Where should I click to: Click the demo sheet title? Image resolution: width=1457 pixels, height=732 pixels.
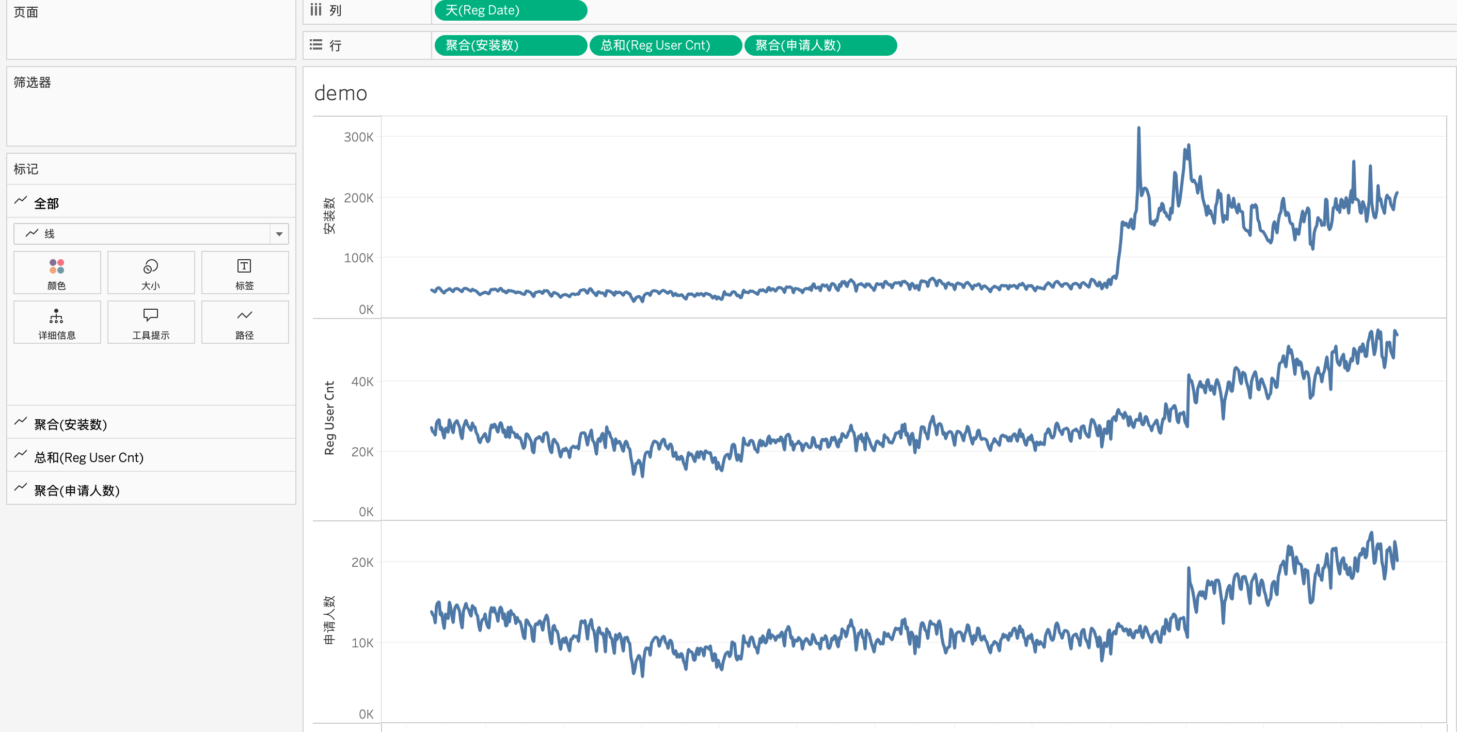[340, 93]
